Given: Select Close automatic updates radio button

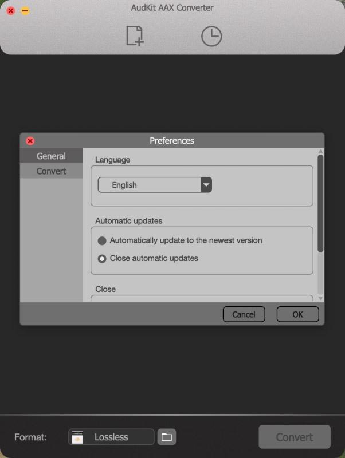Looking at the screenshot, I should coord(102,259).
